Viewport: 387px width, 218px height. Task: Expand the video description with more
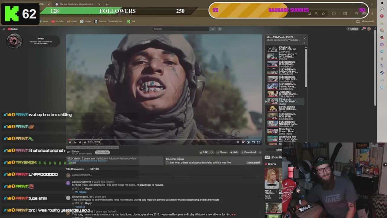click(x=73, y=163)
